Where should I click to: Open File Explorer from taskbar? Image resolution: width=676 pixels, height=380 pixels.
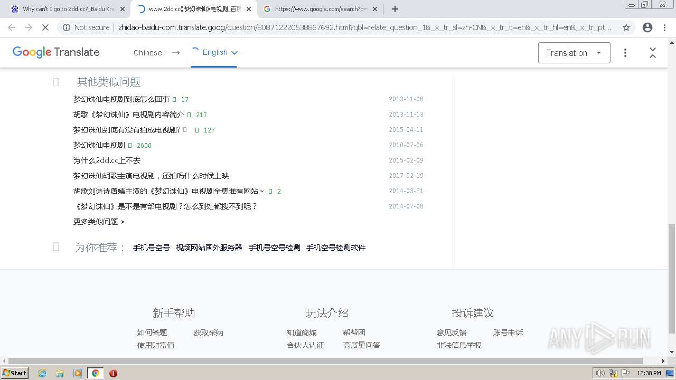coord(60,373)
